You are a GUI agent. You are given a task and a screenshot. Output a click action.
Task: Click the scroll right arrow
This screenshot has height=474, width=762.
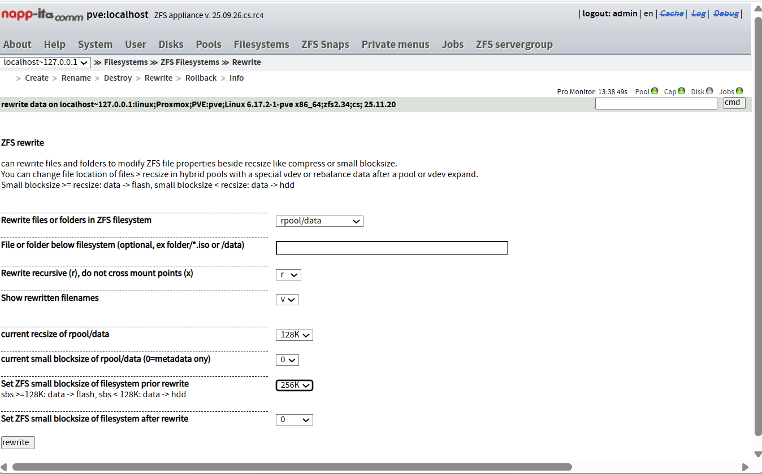click(x=745, y=467)
